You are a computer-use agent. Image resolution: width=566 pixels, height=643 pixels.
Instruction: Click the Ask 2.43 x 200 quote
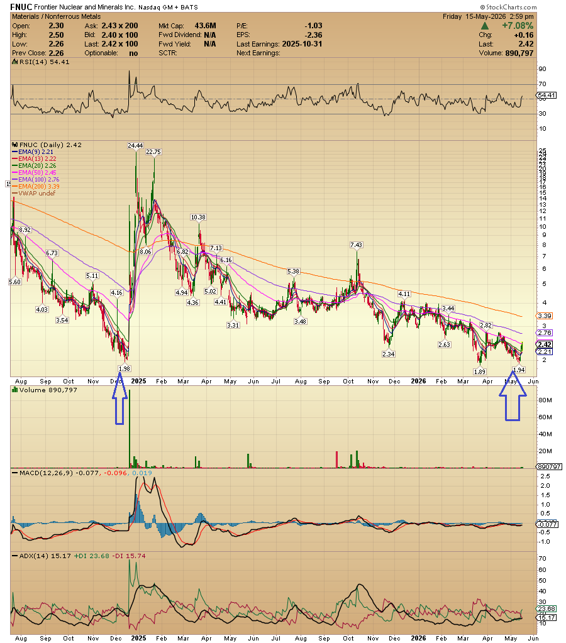coord(111,26)
